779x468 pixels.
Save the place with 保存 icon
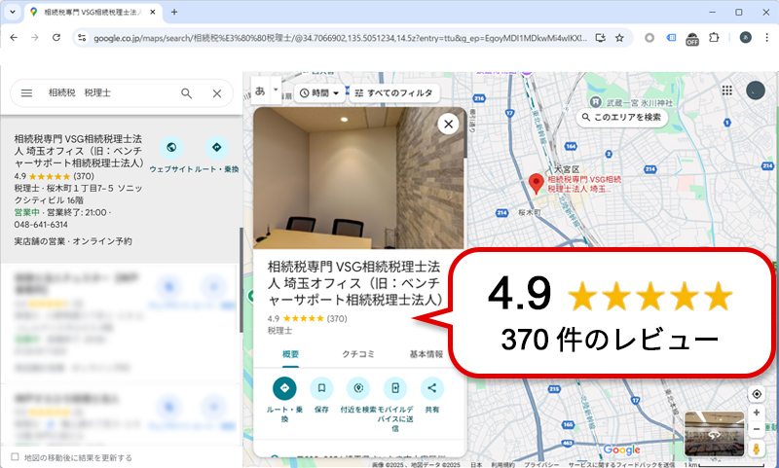point(321,388)
